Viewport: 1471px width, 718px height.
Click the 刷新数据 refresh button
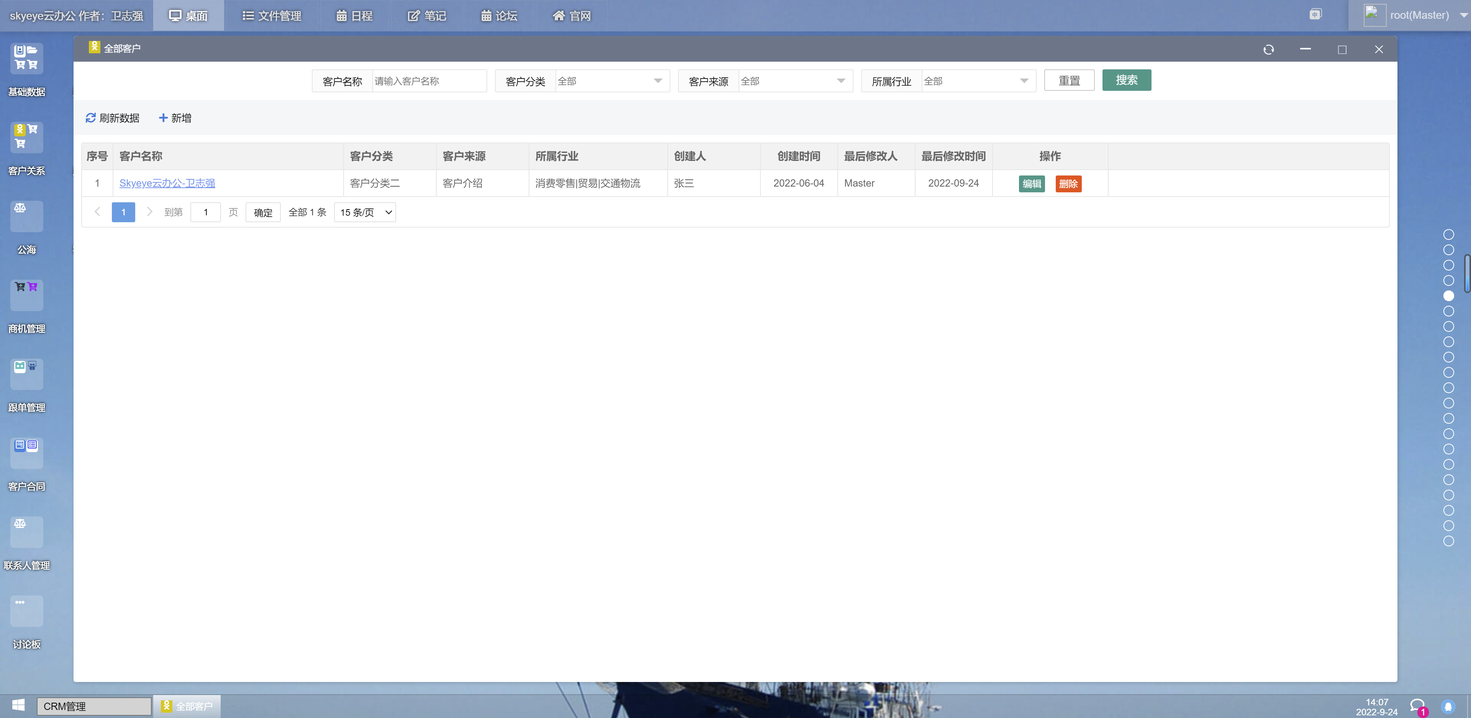point(113,118)
